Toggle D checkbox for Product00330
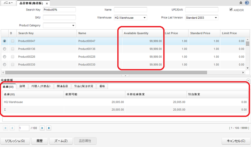 pyautogui.click(x=13, y=64)
